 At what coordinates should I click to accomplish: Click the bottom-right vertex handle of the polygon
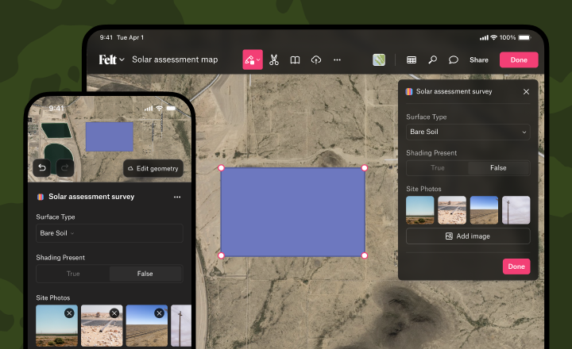click(365, 255)
